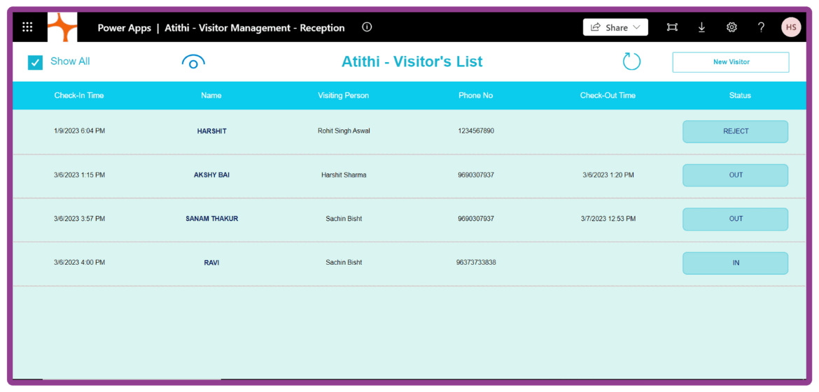Screen dimensions: 819x392
Task: Click the fit-to-screen icon
Action: tap(672, 27)
